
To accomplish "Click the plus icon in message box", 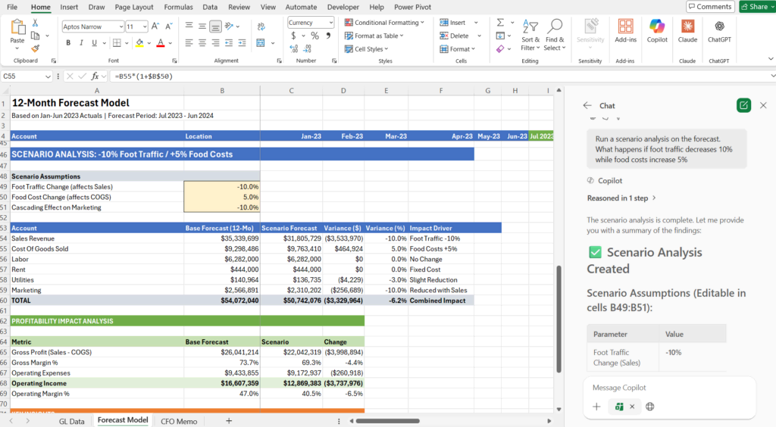I will coord(596,407).
